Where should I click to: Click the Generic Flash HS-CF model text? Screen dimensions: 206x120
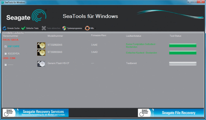(x=58, y=63)
